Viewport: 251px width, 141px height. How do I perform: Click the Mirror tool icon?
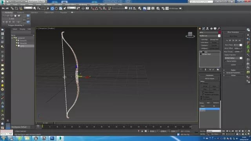pyautogui.click(x=131, y=8)
